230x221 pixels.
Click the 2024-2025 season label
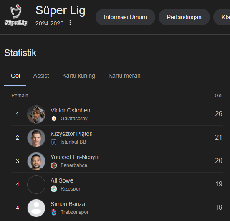pyautogui.click(x=49, y=23)
